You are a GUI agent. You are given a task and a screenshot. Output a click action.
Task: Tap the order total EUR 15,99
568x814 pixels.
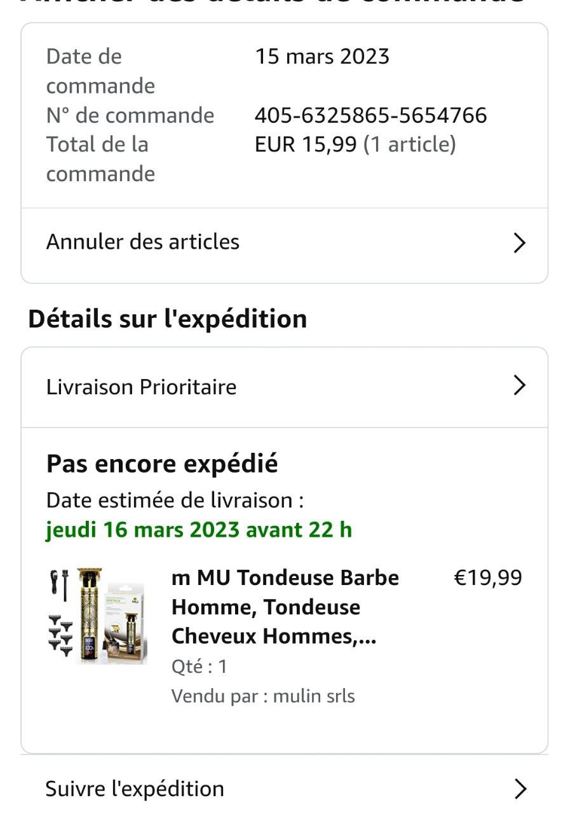click(x=306, y=145)
